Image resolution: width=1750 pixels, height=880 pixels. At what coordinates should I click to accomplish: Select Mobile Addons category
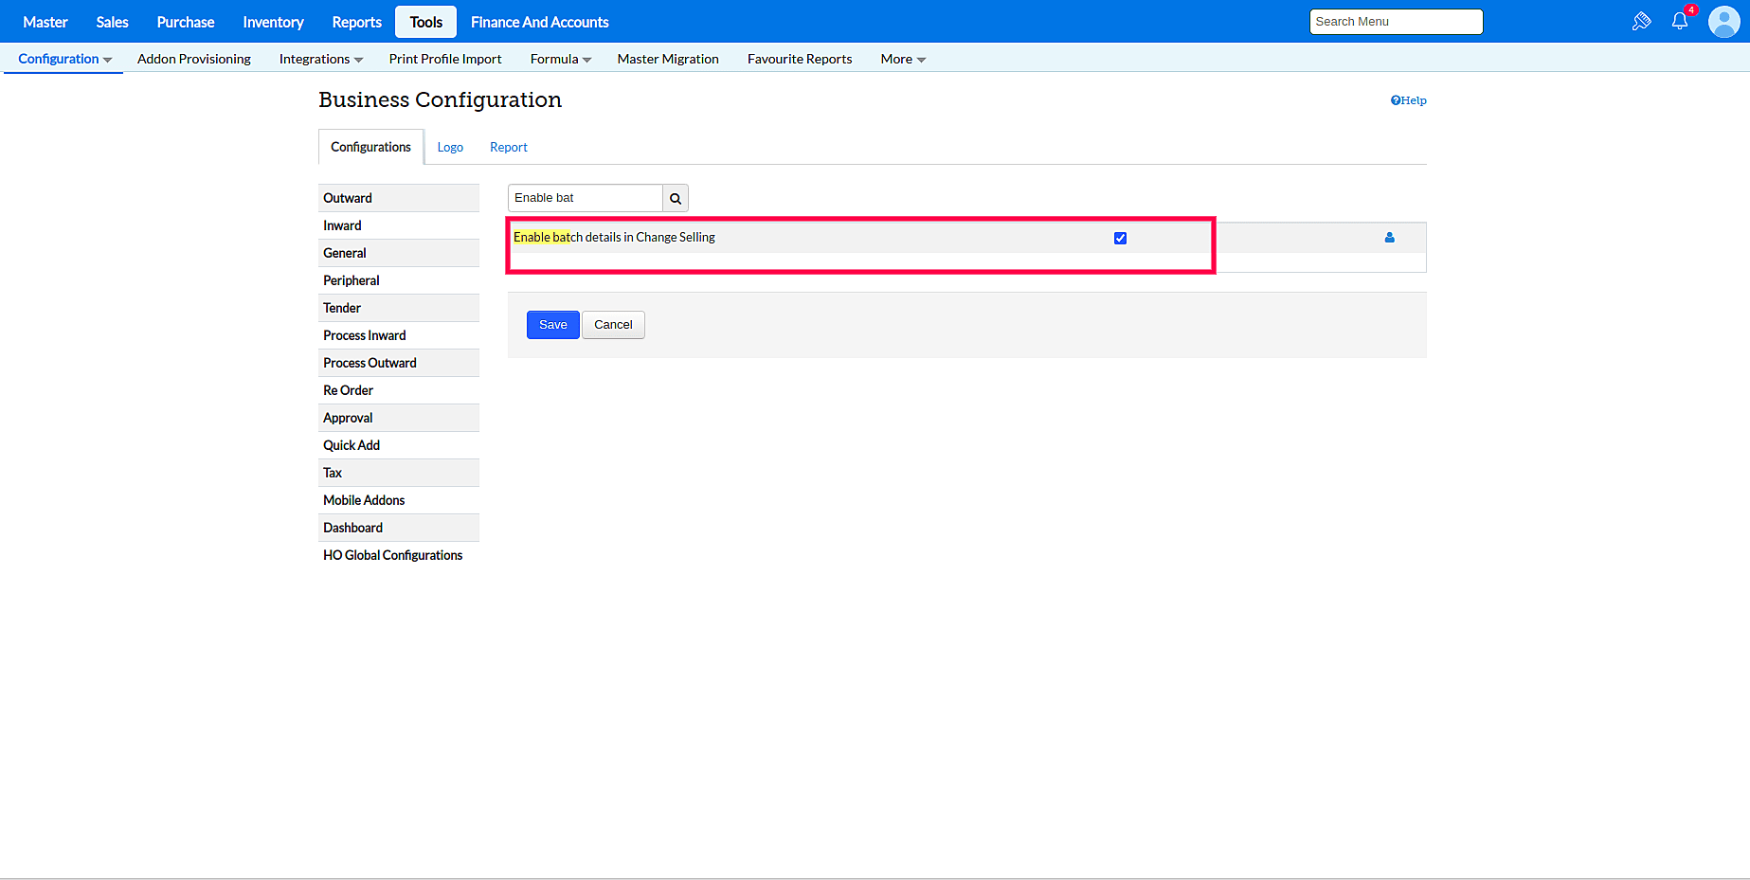(399, 500)
